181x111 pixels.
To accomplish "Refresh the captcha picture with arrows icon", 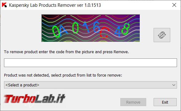I will pos(162,35).
